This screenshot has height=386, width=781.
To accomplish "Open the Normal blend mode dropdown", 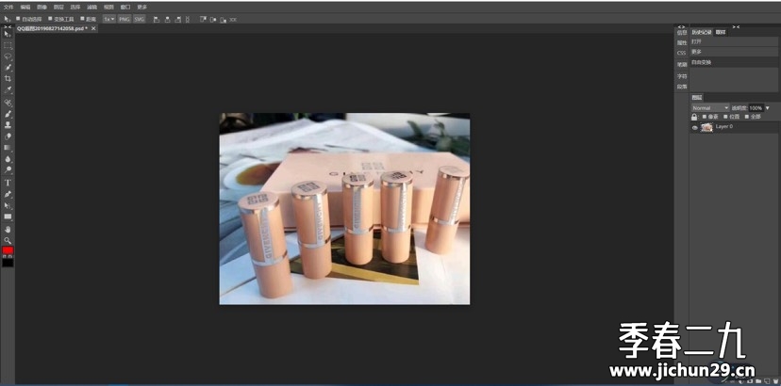I will click(710, 108).
